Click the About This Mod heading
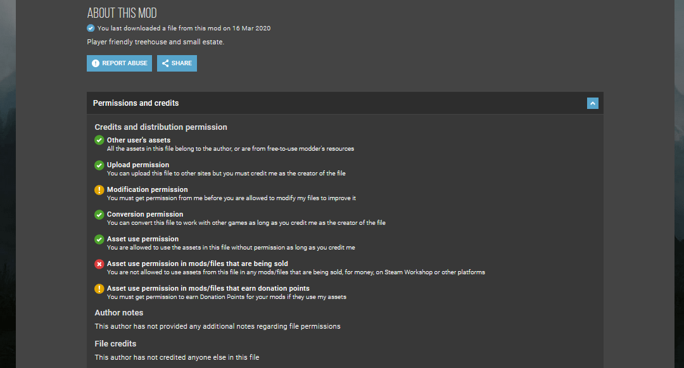This screenshot has height=368, width=684. [x=122, y=13]
